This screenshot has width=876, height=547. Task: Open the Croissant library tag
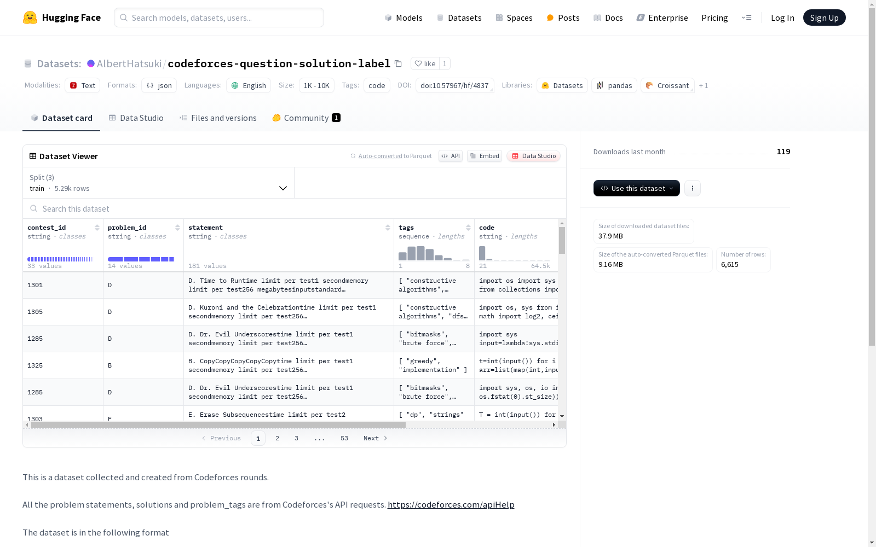coord(667,85)
